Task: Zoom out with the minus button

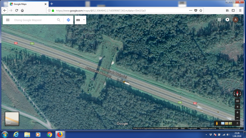Action: [237, 118]
